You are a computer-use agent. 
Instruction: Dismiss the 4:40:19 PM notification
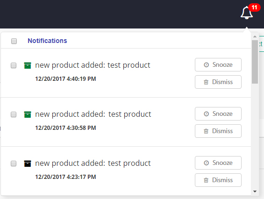(218, 82)
